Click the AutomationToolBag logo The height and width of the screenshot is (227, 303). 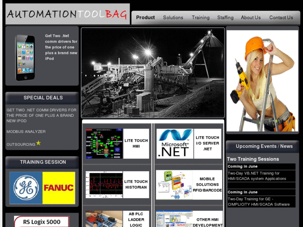[x=68, y=14]
